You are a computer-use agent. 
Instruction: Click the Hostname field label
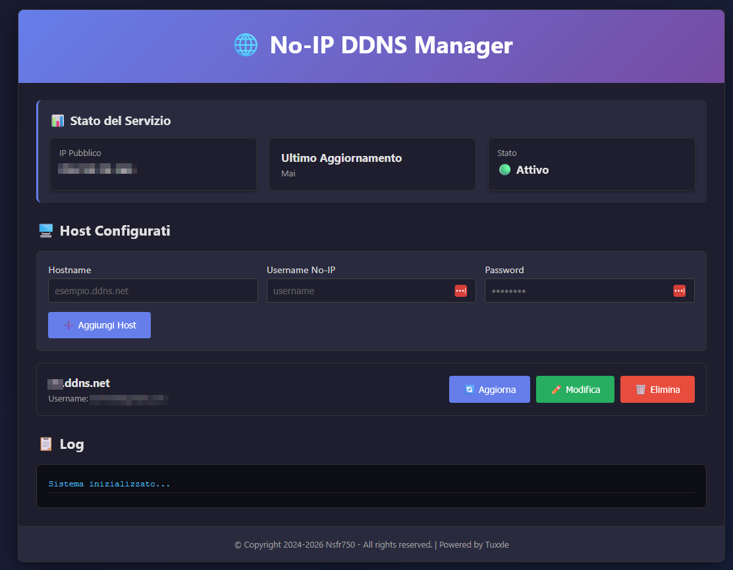(x=70, y=270)
